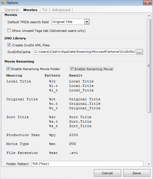This screenshot has height=179, width=153.
Task: Click the scrollbar down arrow
Action: [149, 164]
